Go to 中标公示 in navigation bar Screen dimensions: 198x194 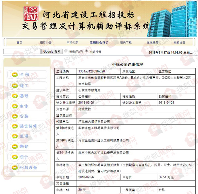tap(72, 42)
